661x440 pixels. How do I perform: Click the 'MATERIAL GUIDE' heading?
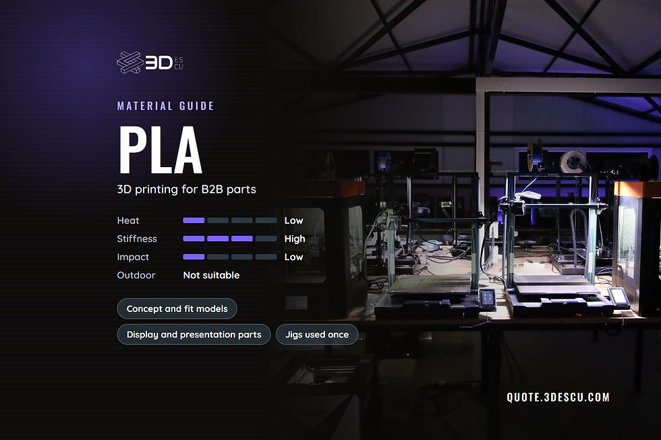(x=166, y=106)
